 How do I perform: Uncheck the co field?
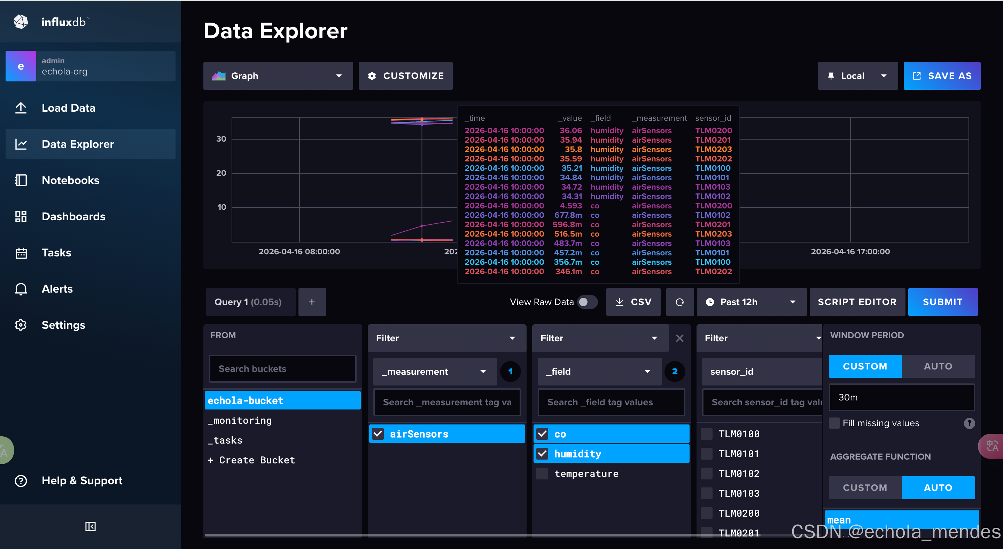(x=542, y=434)
